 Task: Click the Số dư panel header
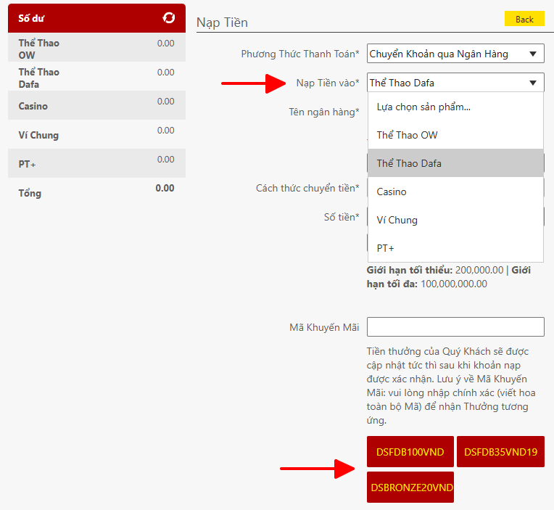(x=87, y=18)
